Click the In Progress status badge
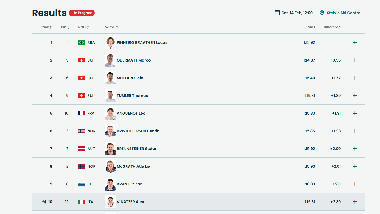This screenshot has height=214, width=380. [82, 13]
